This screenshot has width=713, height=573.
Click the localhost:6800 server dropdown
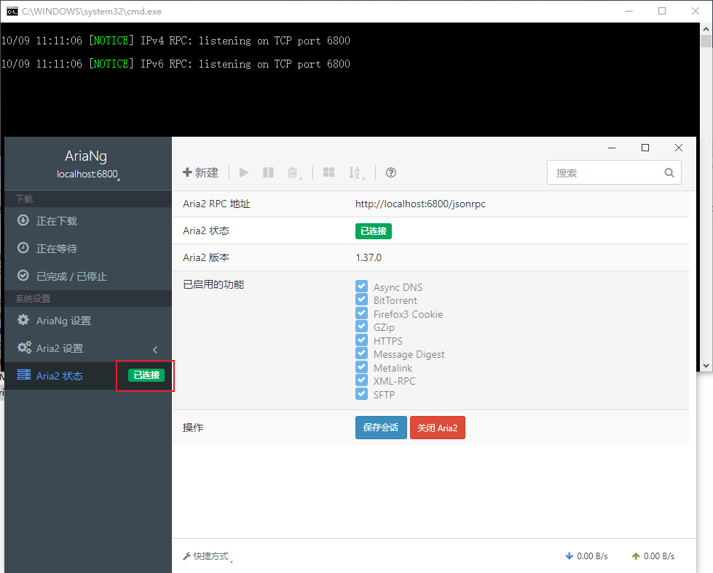click(88, 175)
